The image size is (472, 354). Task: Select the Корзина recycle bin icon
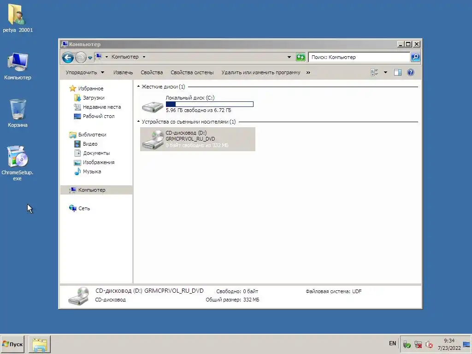pos(18,113)
